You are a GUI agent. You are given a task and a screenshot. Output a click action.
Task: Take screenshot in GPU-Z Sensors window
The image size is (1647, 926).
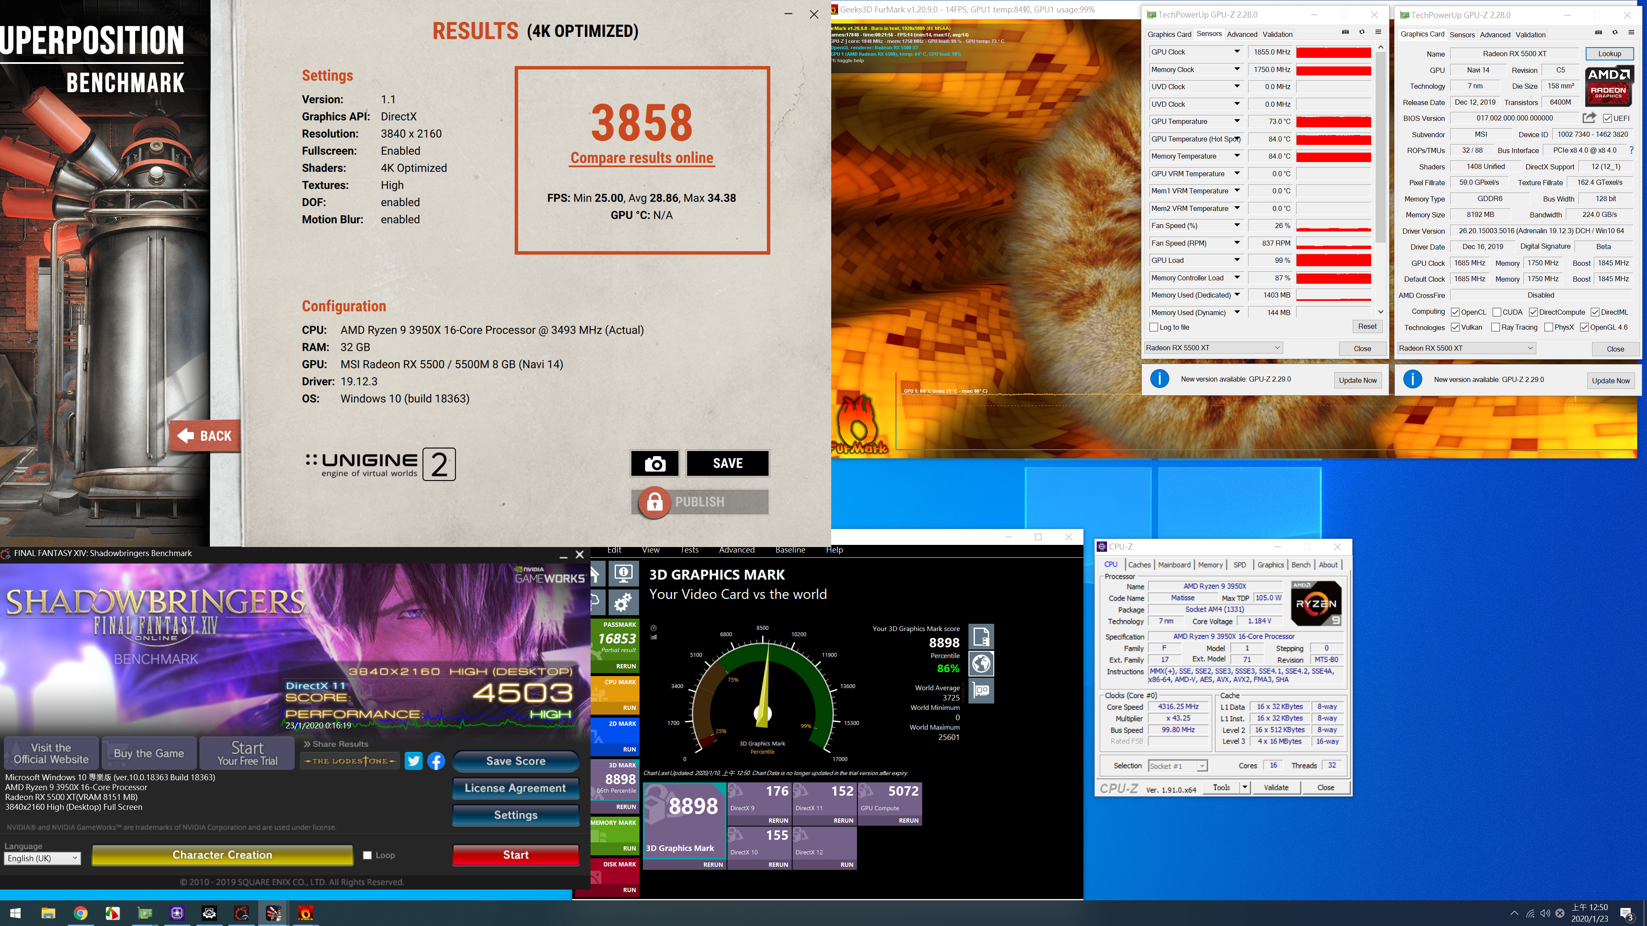(x=1345, y=32)
